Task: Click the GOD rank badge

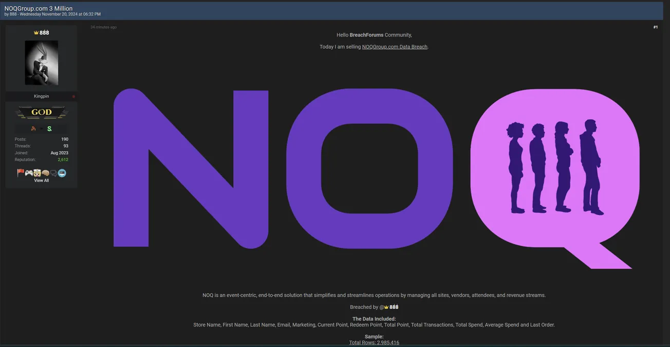Action: click(41, 112)
